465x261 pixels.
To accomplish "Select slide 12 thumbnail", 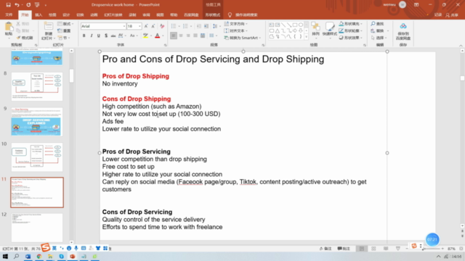I will (x=37, y=228).
